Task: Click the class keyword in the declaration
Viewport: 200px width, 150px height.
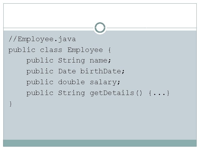Action: point(51,50)
